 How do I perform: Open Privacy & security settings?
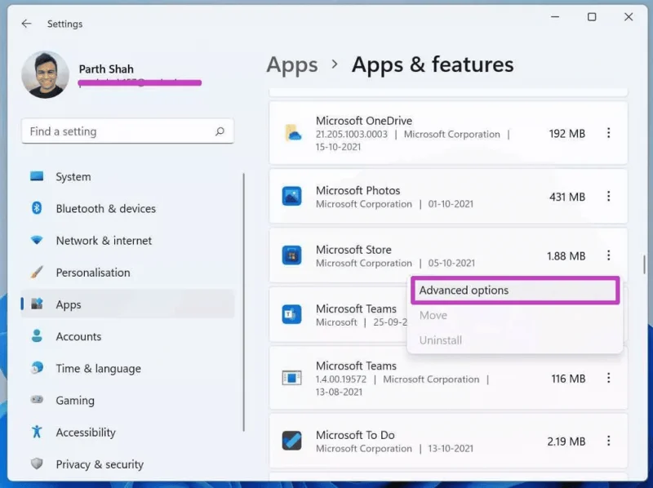[x=127, y=464]
